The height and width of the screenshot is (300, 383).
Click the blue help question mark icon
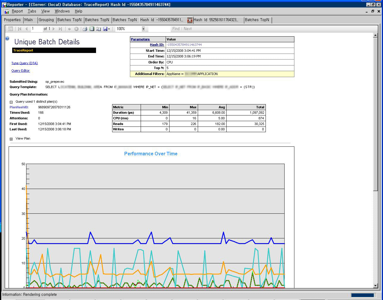point(7,38)
